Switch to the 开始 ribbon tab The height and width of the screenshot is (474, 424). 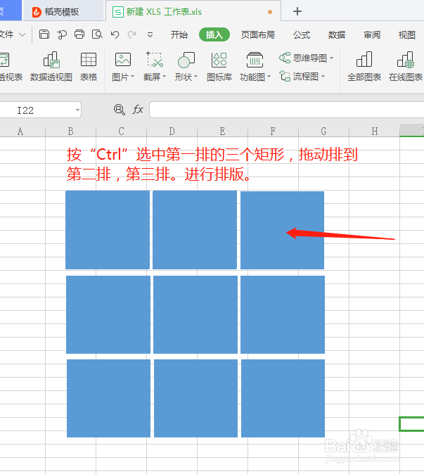point(179,35)
